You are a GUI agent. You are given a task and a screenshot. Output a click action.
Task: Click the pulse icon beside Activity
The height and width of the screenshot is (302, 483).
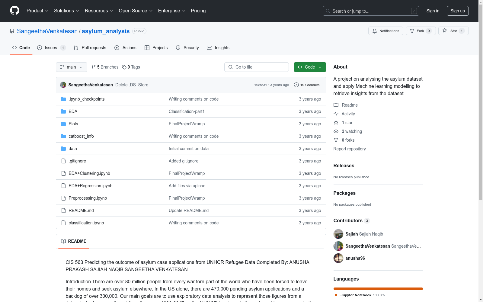tap(336, 114)
